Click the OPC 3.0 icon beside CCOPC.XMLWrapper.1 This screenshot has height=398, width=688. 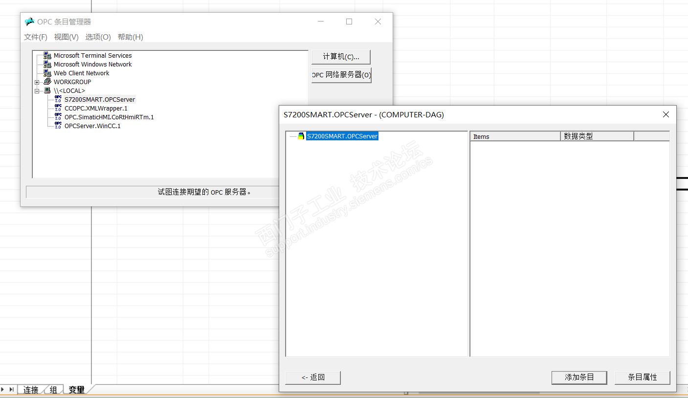tap(58, 108)
